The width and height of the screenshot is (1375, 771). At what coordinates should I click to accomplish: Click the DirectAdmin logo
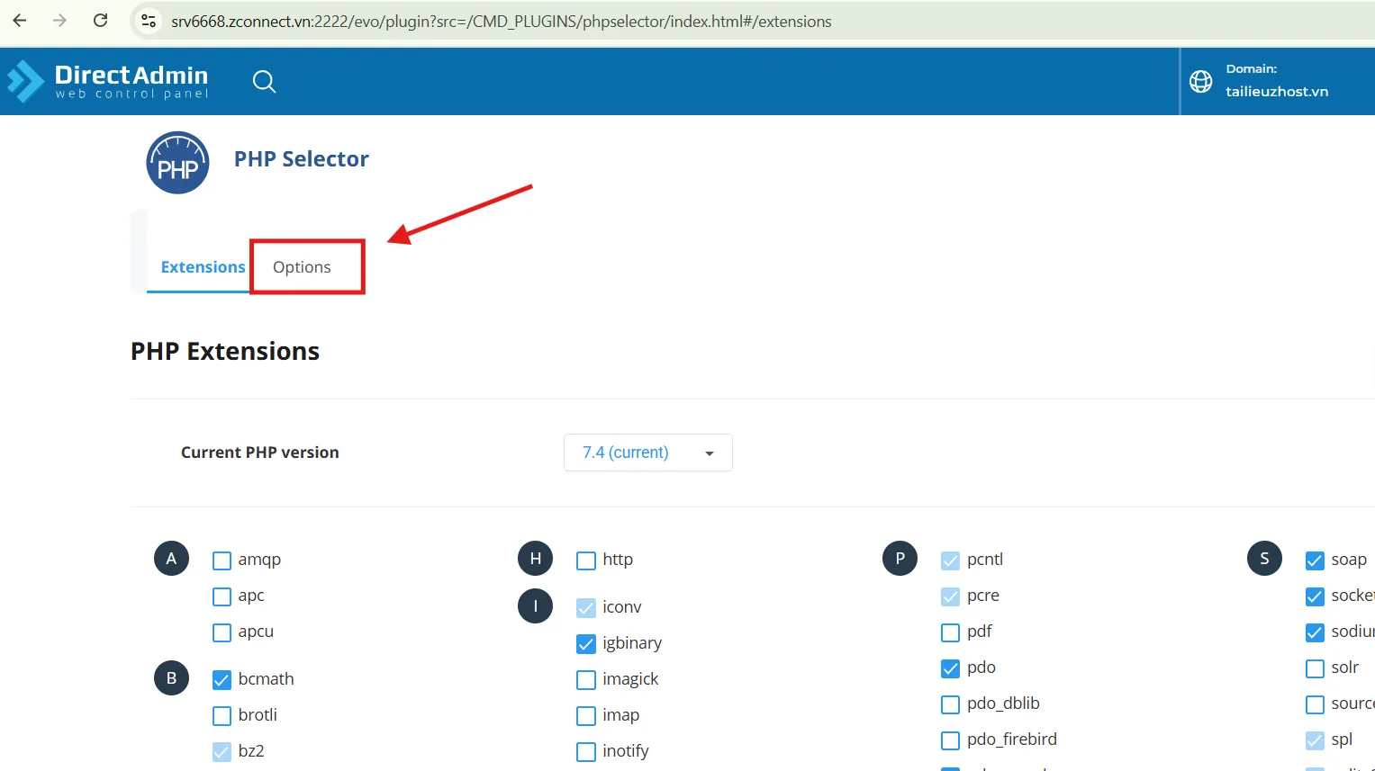pyautogui.click(x=108, y=81)
